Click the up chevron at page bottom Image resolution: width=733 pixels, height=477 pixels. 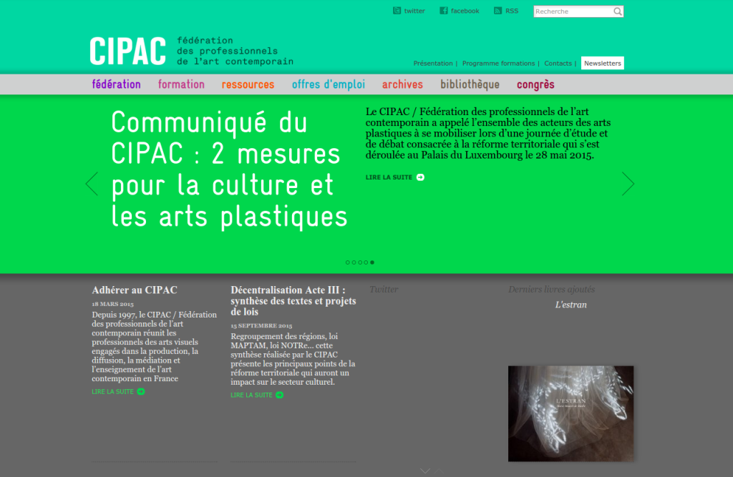click(439, 471)
